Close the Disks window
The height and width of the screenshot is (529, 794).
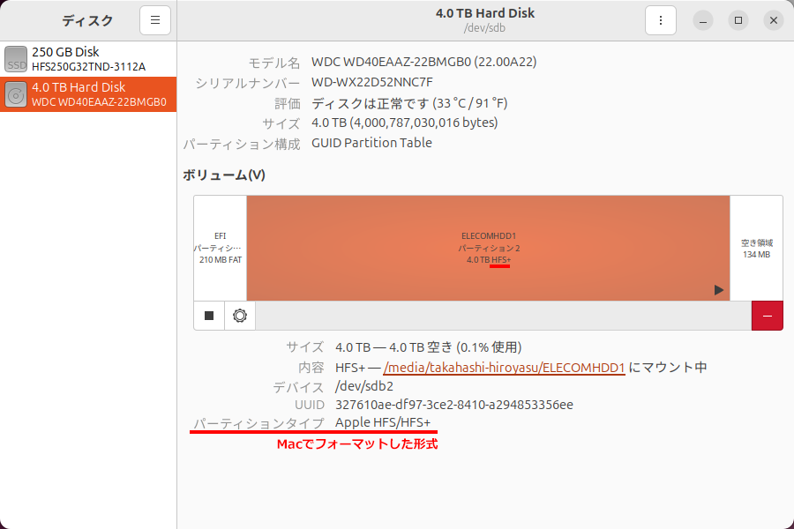pos(773,20)
